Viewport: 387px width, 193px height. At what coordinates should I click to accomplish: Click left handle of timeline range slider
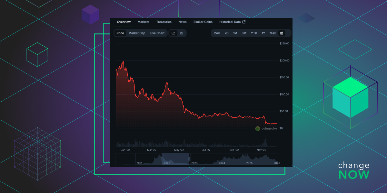click(x=162, y=159)
